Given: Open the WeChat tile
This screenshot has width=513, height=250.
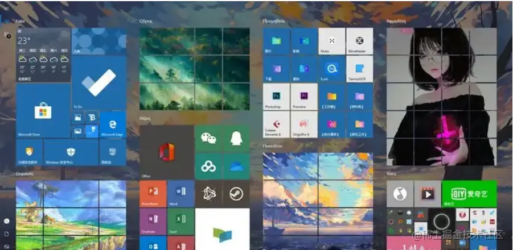Looking at the screenshot, I should (x=208, y=139).
